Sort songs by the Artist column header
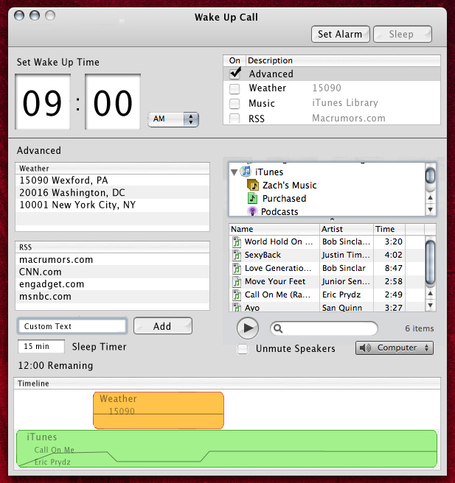 pos(347,229)
